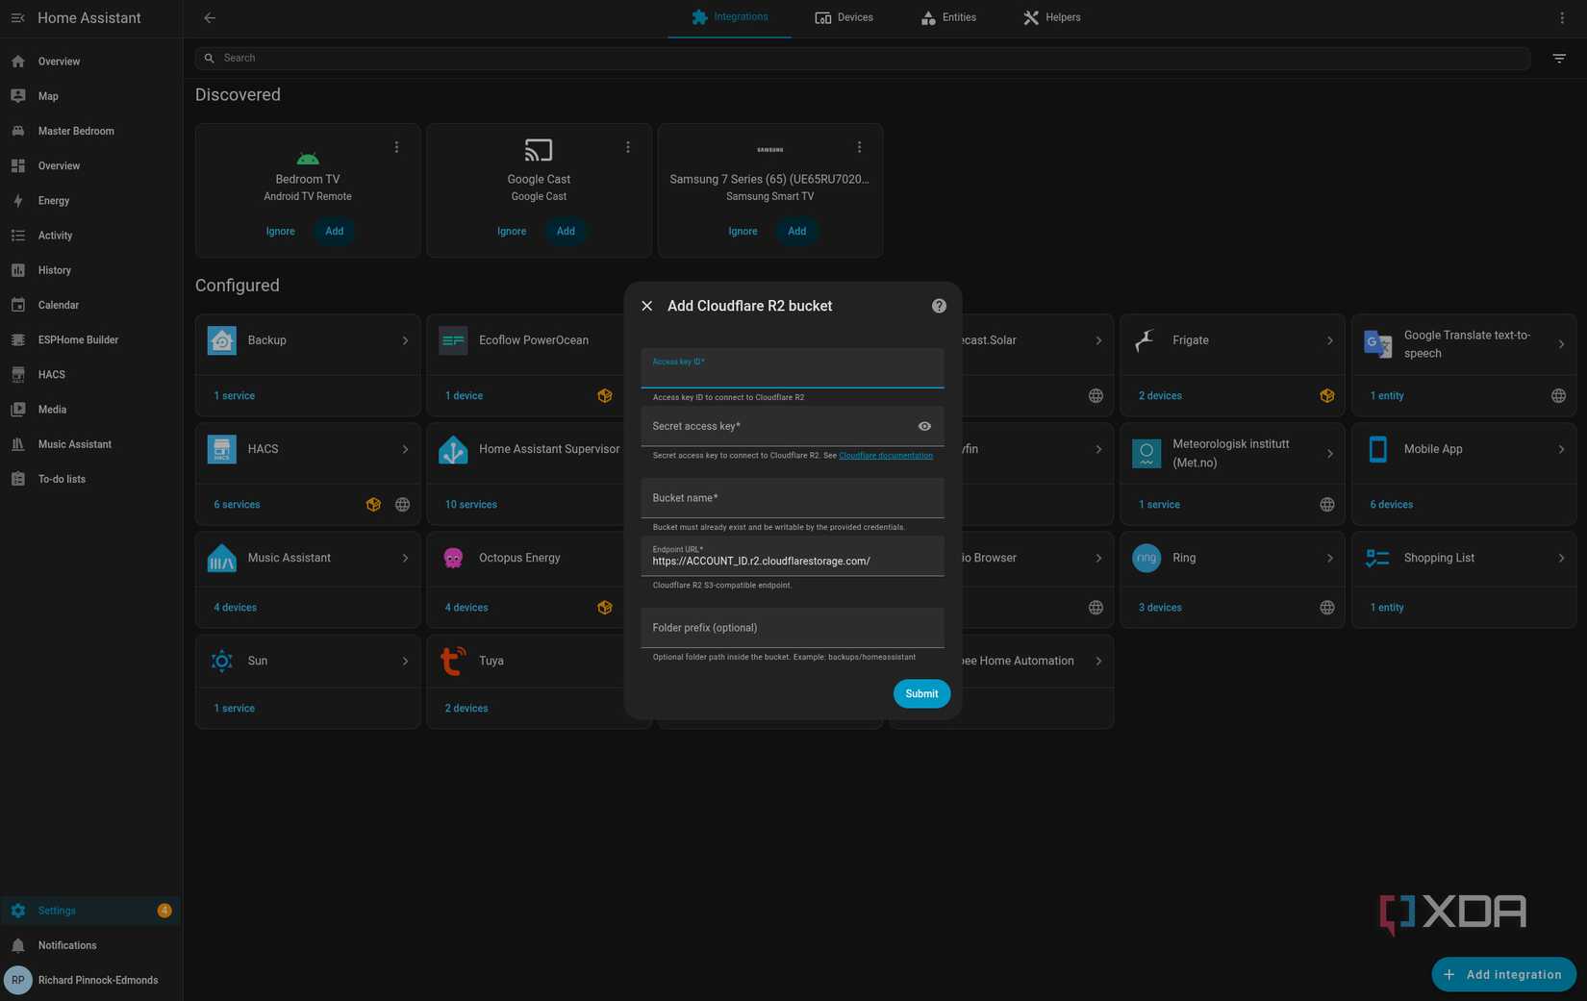1587x1001 pixels.
Task: Open Settings in the sidebar
Action: tap(91, 911)
